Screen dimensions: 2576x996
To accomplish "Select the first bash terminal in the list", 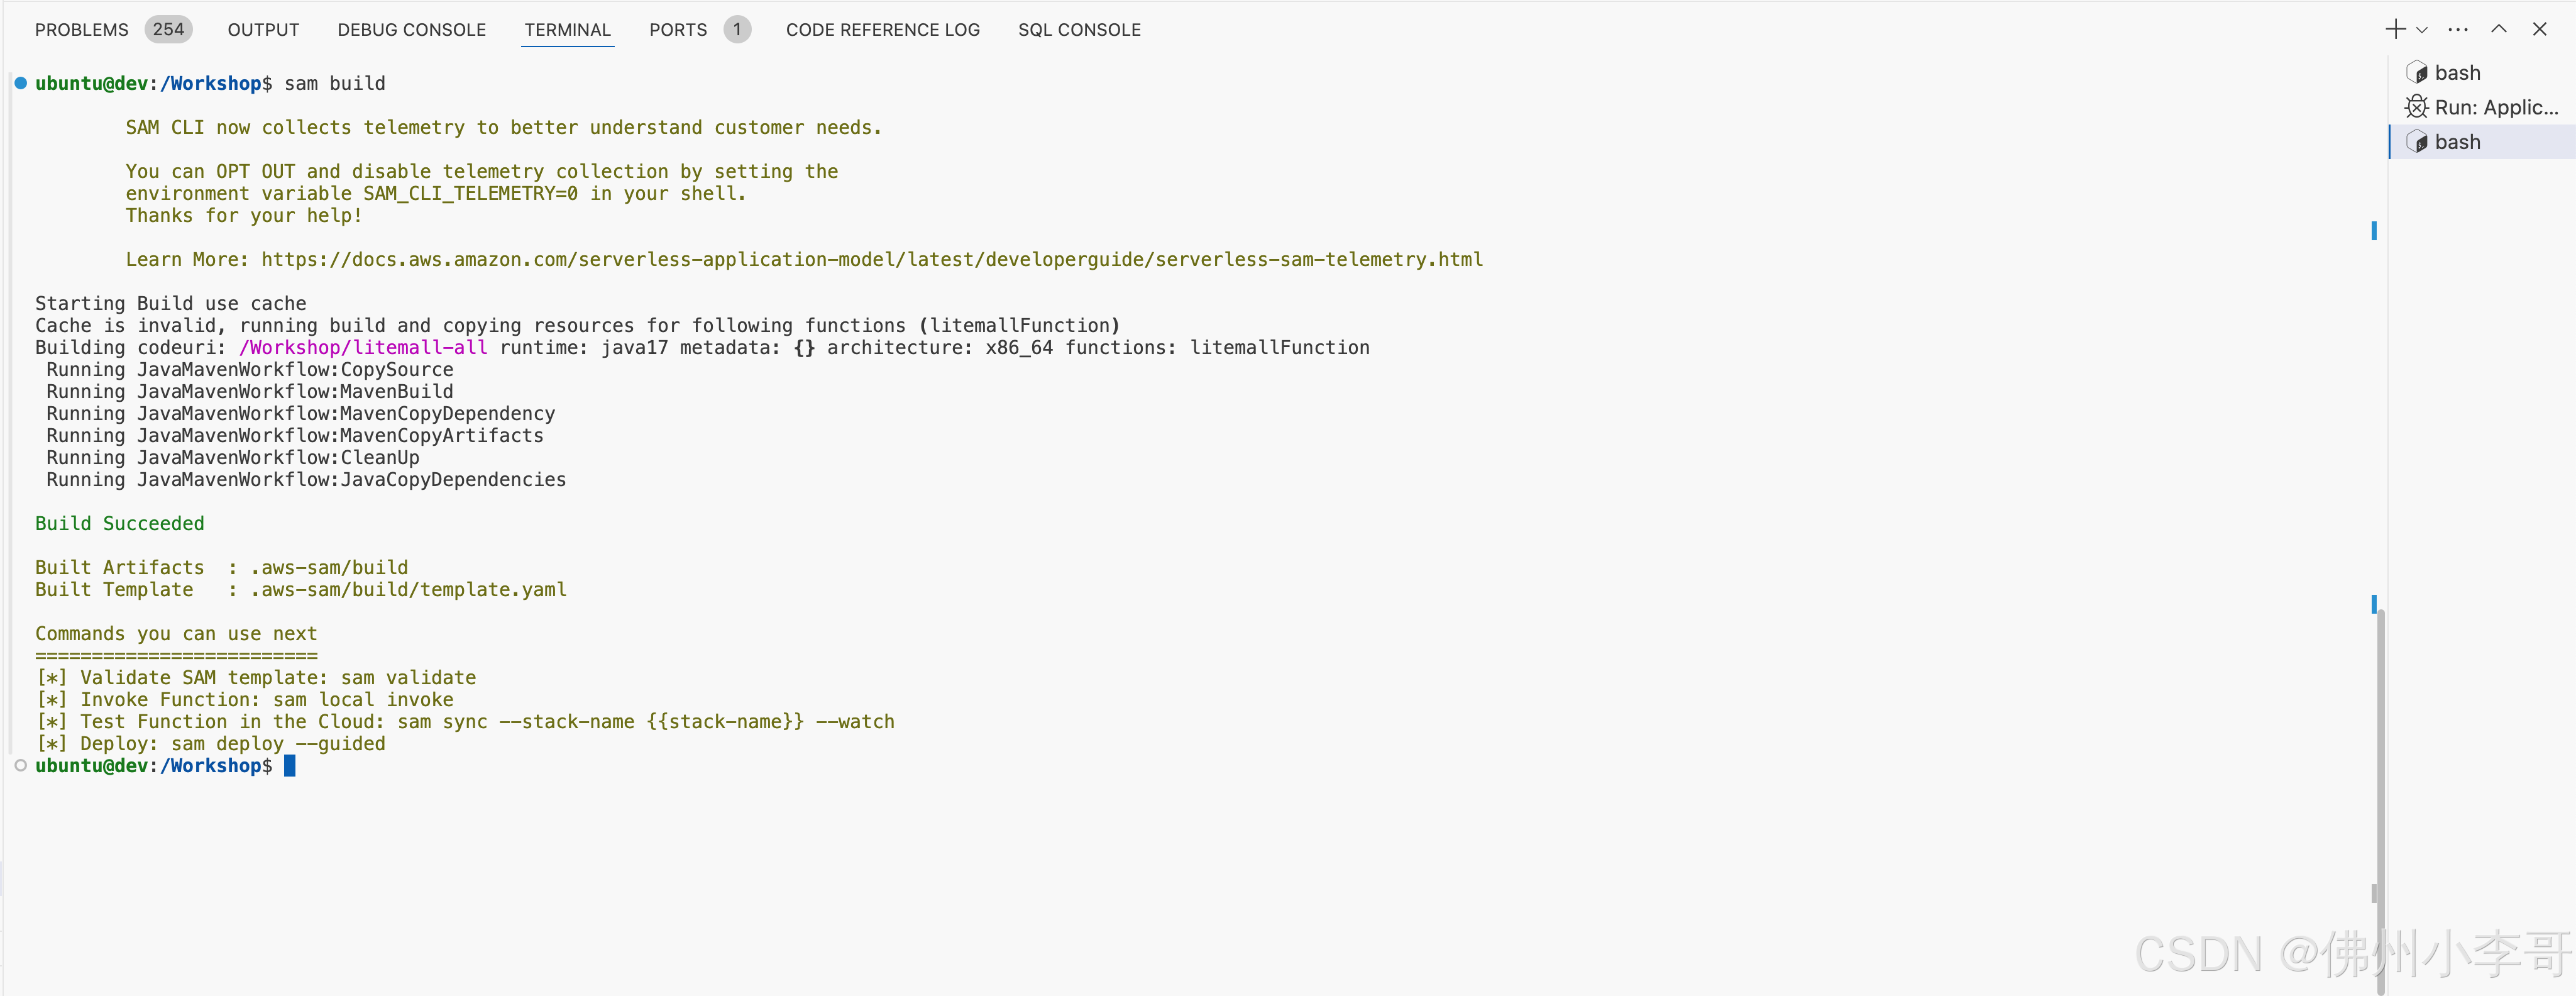I will coord(2457,73).
